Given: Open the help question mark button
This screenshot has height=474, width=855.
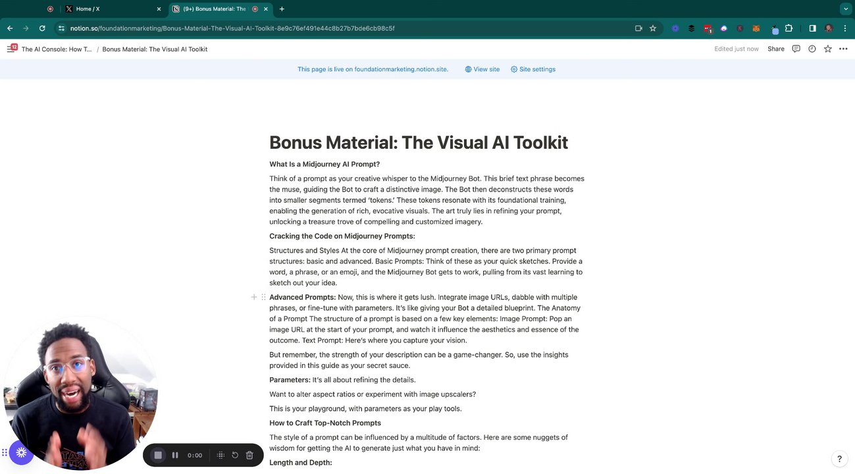Looking at the screenshot, I should [x=839, y=459].
